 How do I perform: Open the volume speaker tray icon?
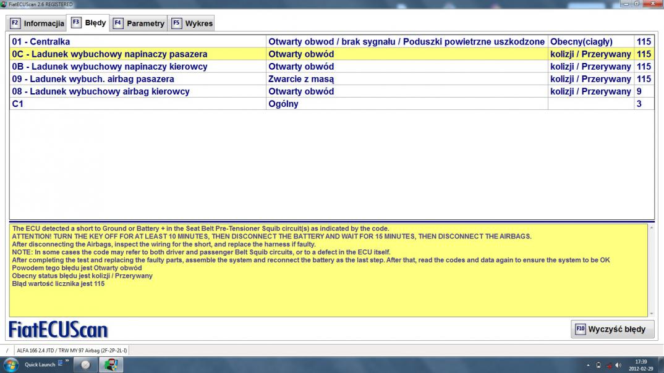pyautogui.click(x=619, y=366)
